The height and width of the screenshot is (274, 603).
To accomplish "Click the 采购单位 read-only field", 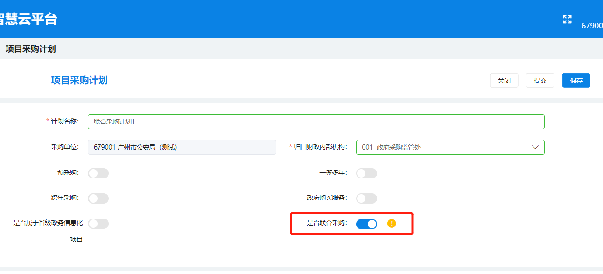I will pyautogui.click(x=182, y=147).
